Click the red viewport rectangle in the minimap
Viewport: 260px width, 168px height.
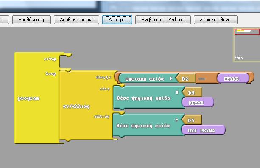point(247,32)
